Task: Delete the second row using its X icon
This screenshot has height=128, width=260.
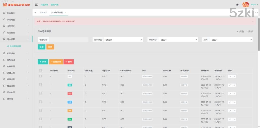Action: (234, 85)
